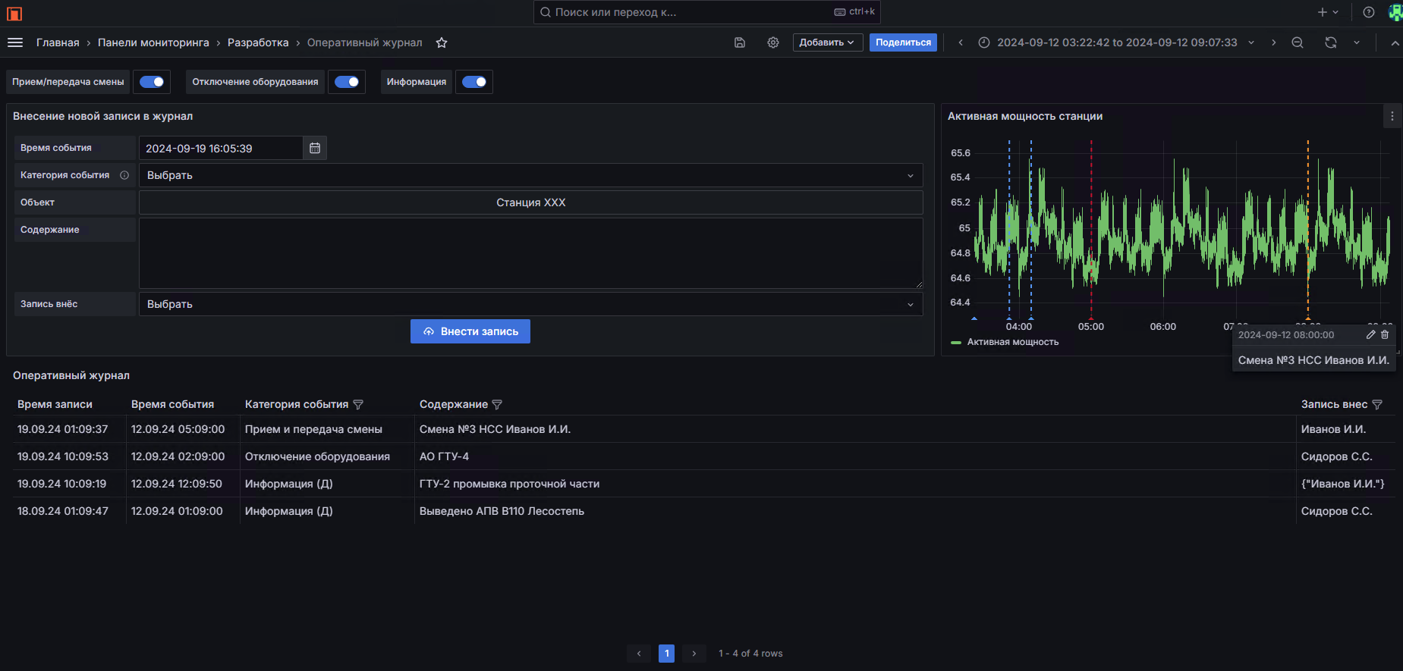Zoom out the time range

[1298, 42]
